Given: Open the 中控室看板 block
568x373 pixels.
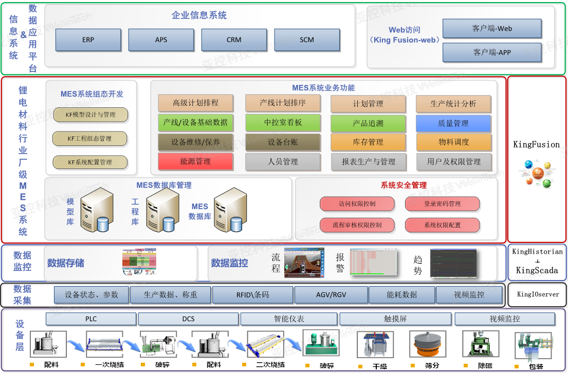Looking at the screenshot, I should pos(283,122).
